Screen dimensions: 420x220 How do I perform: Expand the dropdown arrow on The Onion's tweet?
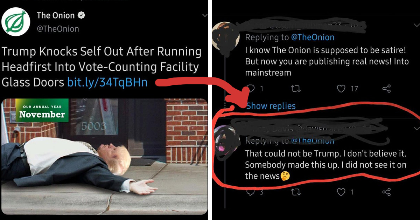(x=205, y=15)
